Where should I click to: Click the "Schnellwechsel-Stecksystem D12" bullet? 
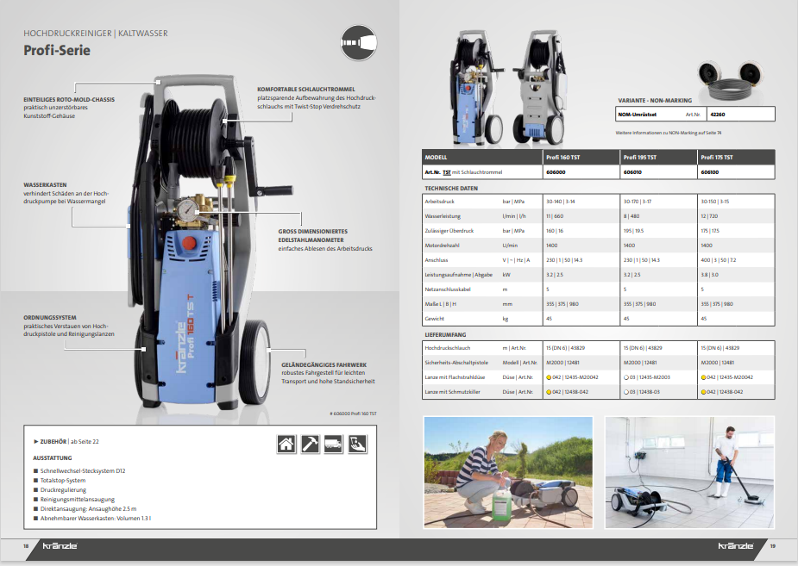click(x=79, y=471)
